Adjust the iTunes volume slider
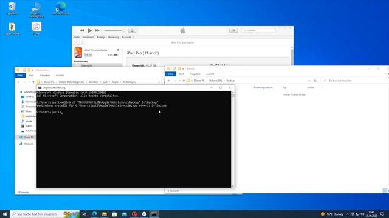 coord(114,30)
